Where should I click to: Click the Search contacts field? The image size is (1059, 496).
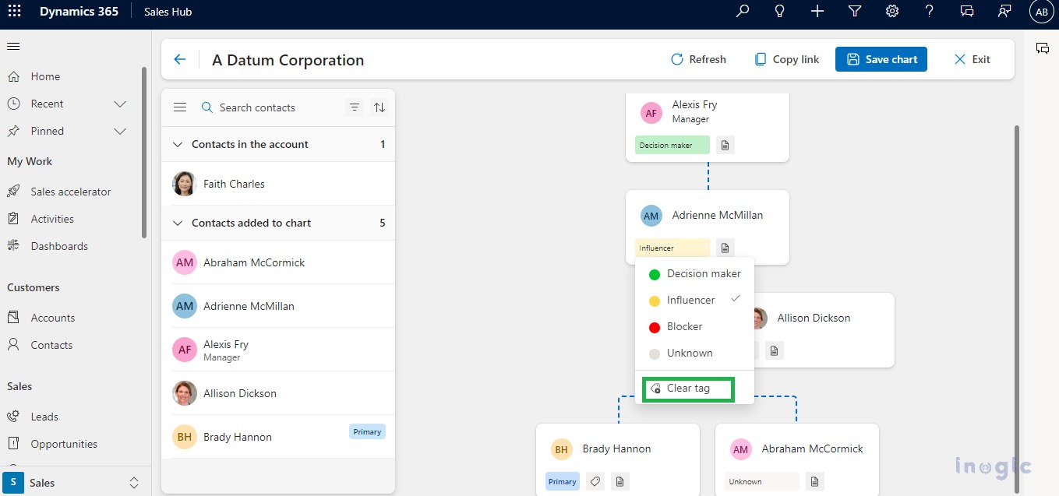coord(269,107)
